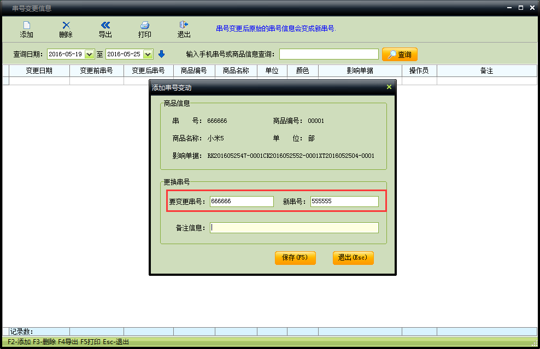540x349 pixels.
Task: Click the 商品名称 value 小米5
Action: (215, 138)
